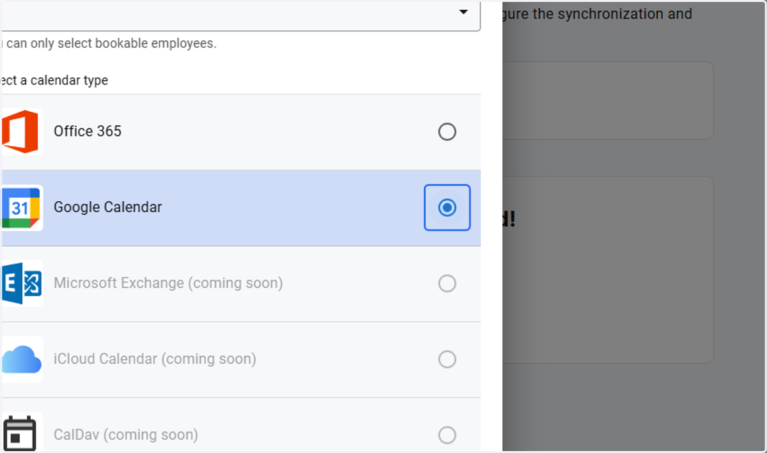767x453 pixels.
Task: Click the bookable employees hint text
Action: click(x=109, y=44)
